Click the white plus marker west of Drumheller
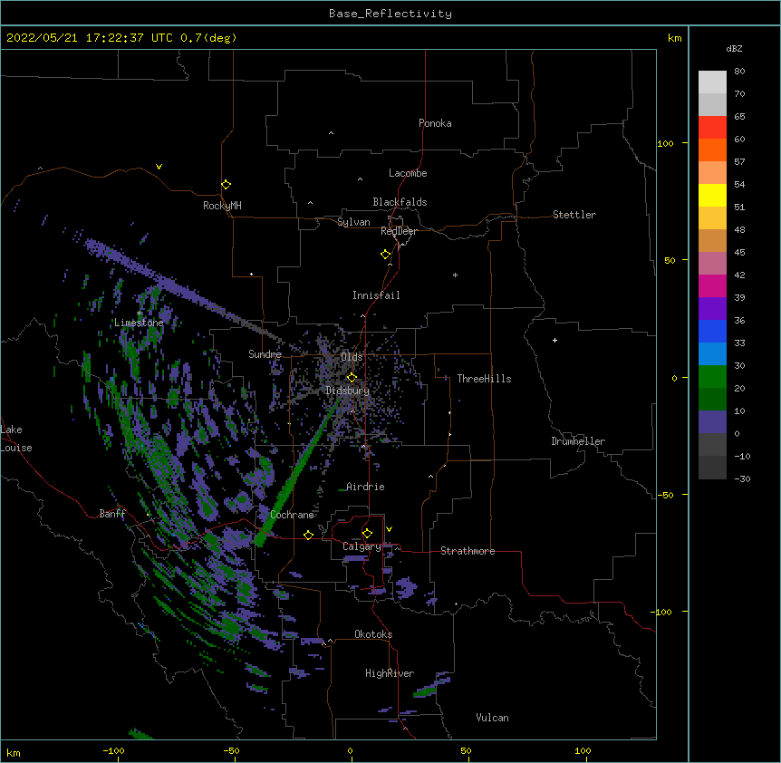Image resolution: width=781 pixels, height=763 pixels. click(554, 340)
